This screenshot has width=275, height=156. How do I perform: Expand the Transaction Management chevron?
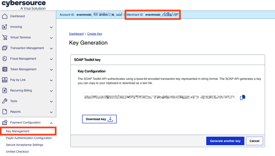pyautogui.click(x=51, y=49)
